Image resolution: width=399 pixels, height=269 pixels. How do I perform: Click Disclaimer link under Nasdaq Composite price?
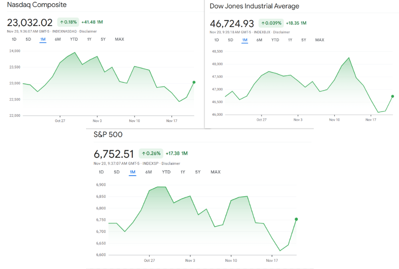click(x=88, y=31)
